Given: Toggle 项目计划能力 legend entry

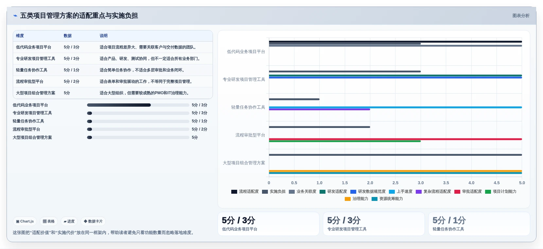Looking at the screenshot, I should pos(501,192).
